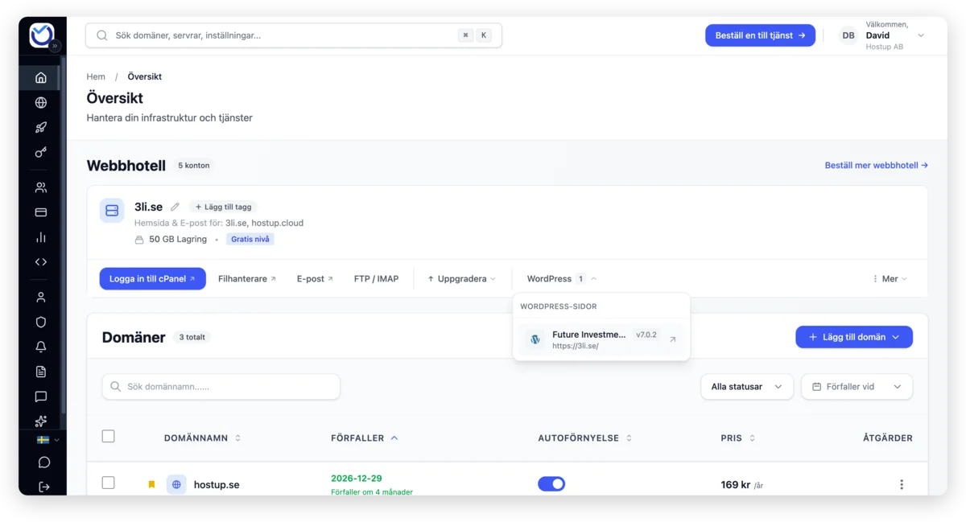Screen dimensions: 966x522
Task: Open the actions menu for hostup.se
Action: pyautogui.click(x=902, y=484)
